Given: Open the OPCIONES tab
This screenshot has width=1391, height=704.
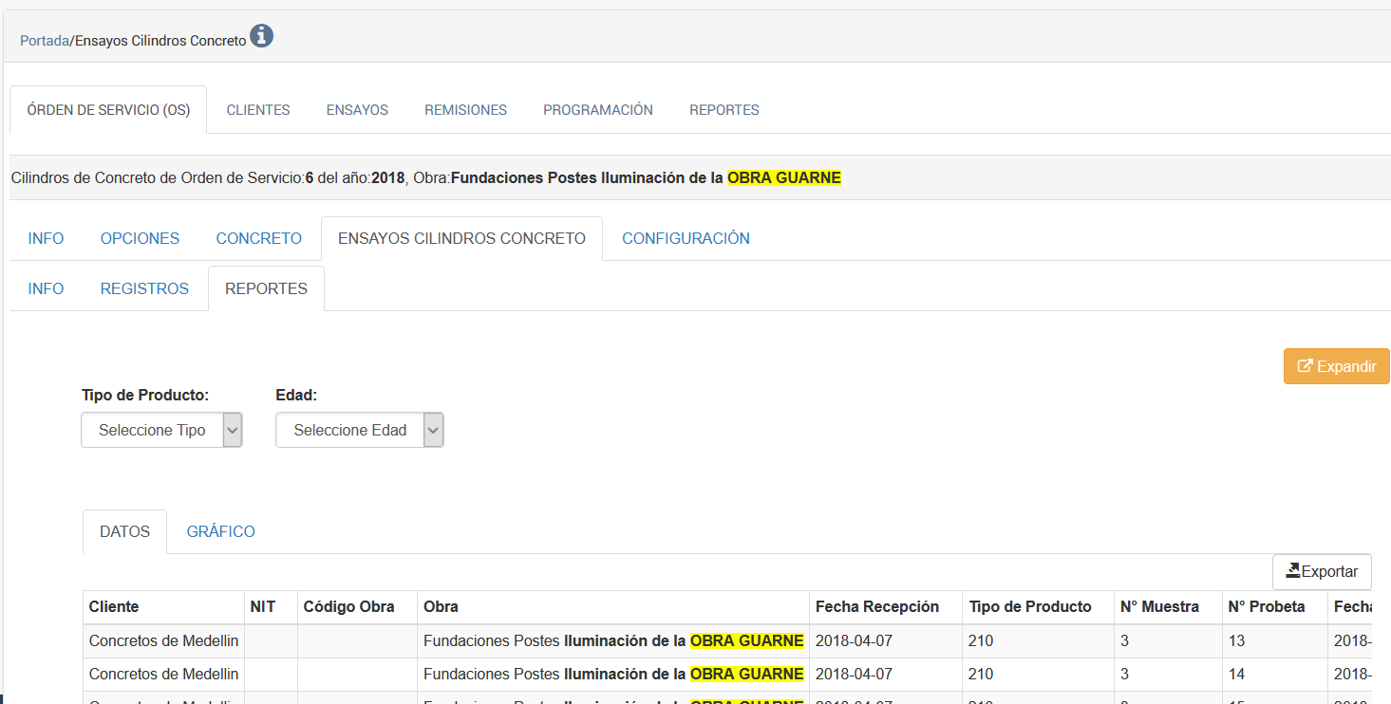Looking at the screenshot, I should coord(140,238).
